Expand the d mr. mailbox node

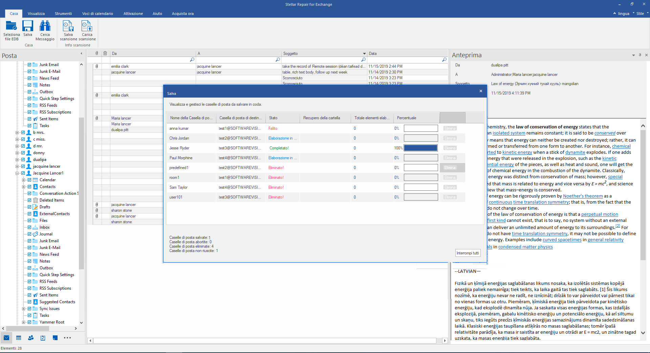coord(17,146)
